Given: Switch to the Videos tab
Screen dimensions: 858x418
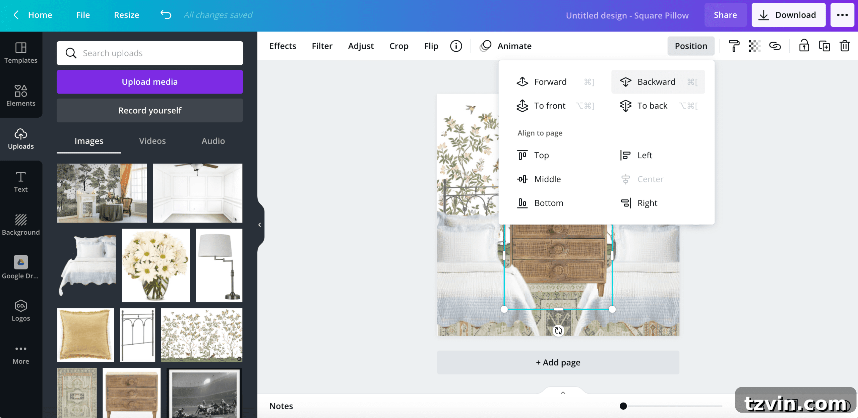Looking at the screenshot, I should pos(152,141).
